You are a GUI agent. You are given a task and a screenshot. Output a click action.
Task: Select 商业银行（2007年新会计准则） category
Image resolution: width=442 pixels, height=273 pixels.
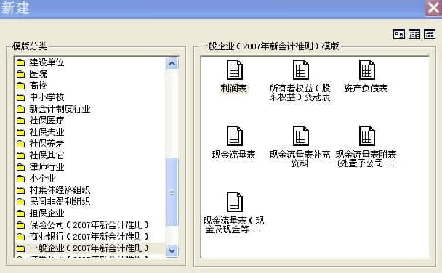(x=89, y=237)
